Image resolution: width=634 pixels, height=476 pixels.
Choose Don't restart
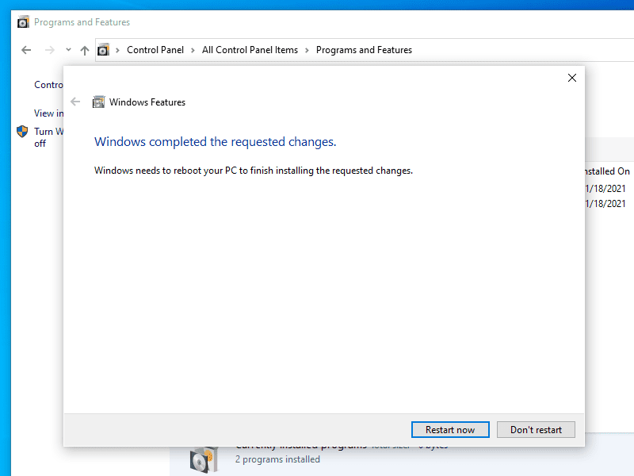click(536, 429)
